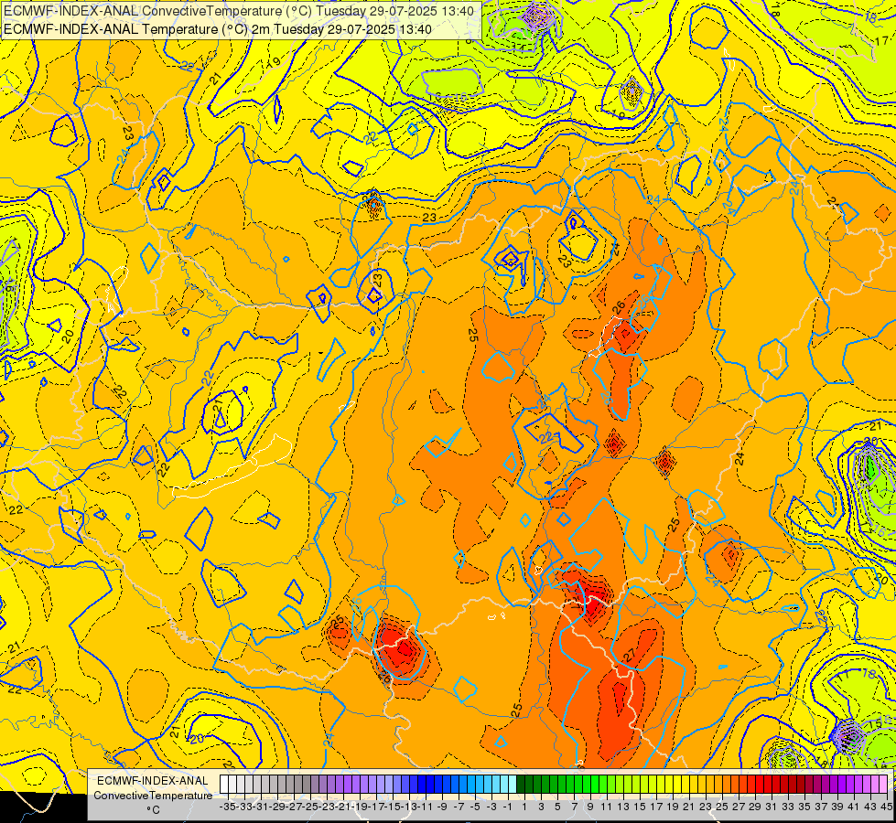Click the legend scale label '21'
The width and height of the screenshot is (896, 823).
pos(689,807)
